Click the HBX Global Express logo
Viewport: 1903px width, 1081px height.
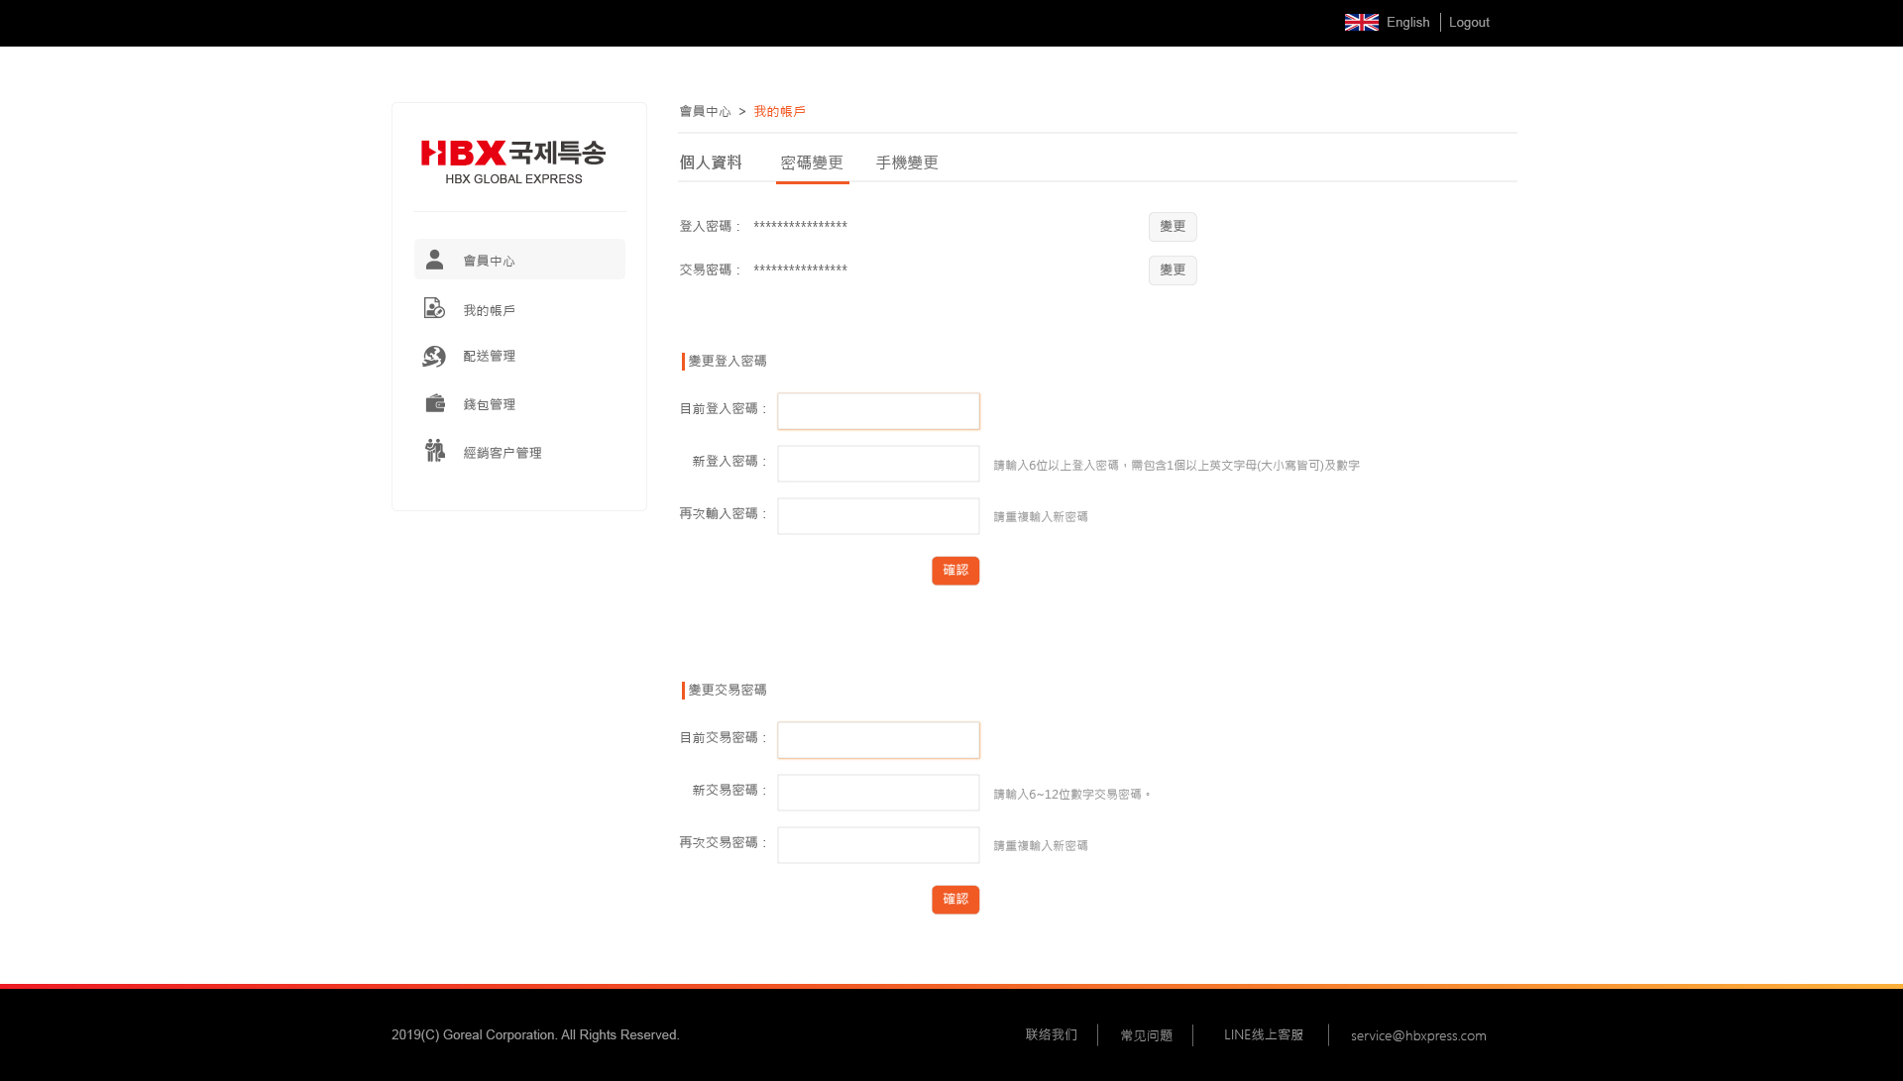[x=513, y=162]
